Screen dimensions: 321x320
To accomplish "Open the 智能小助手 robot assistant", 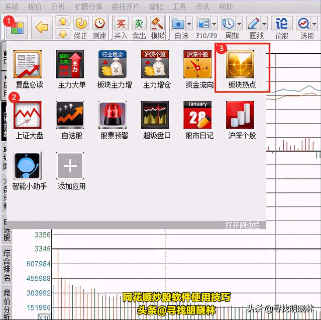I will [28, 166].
